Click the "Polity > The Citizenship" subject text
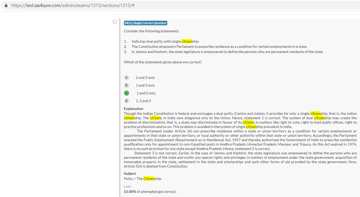Viewport: 360px width, 197px height. pos(142,179)
